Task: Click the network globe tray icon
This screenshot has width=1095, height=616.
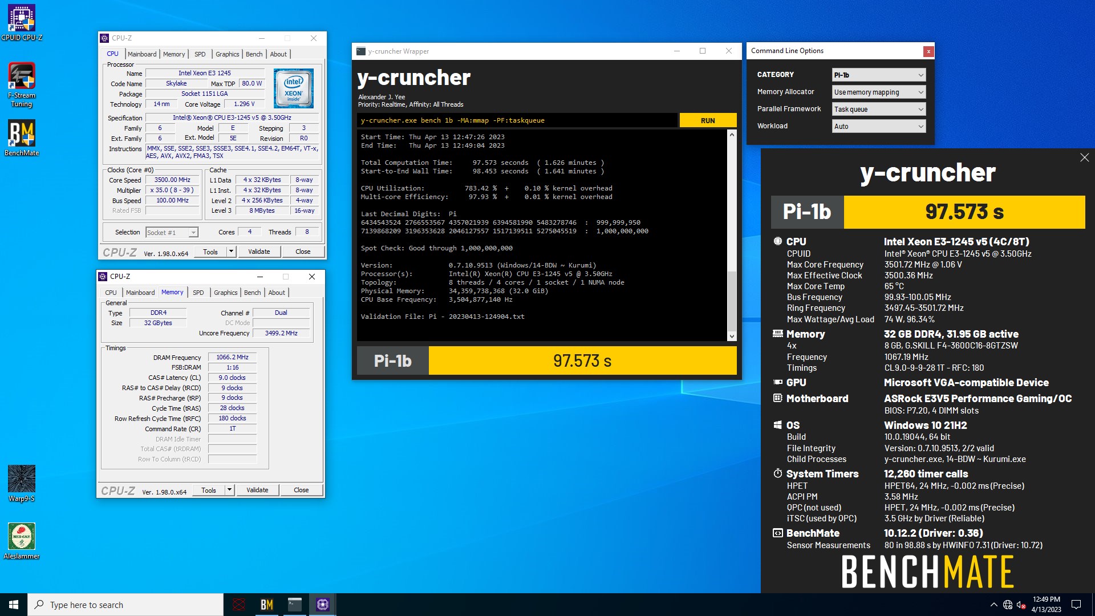Action: [x=1008, y=605]
